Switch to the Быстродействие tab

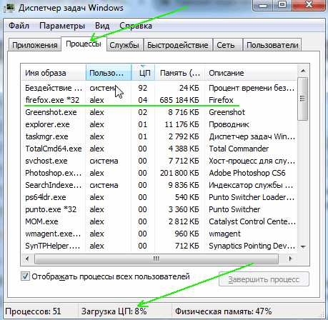pos(178,45)
